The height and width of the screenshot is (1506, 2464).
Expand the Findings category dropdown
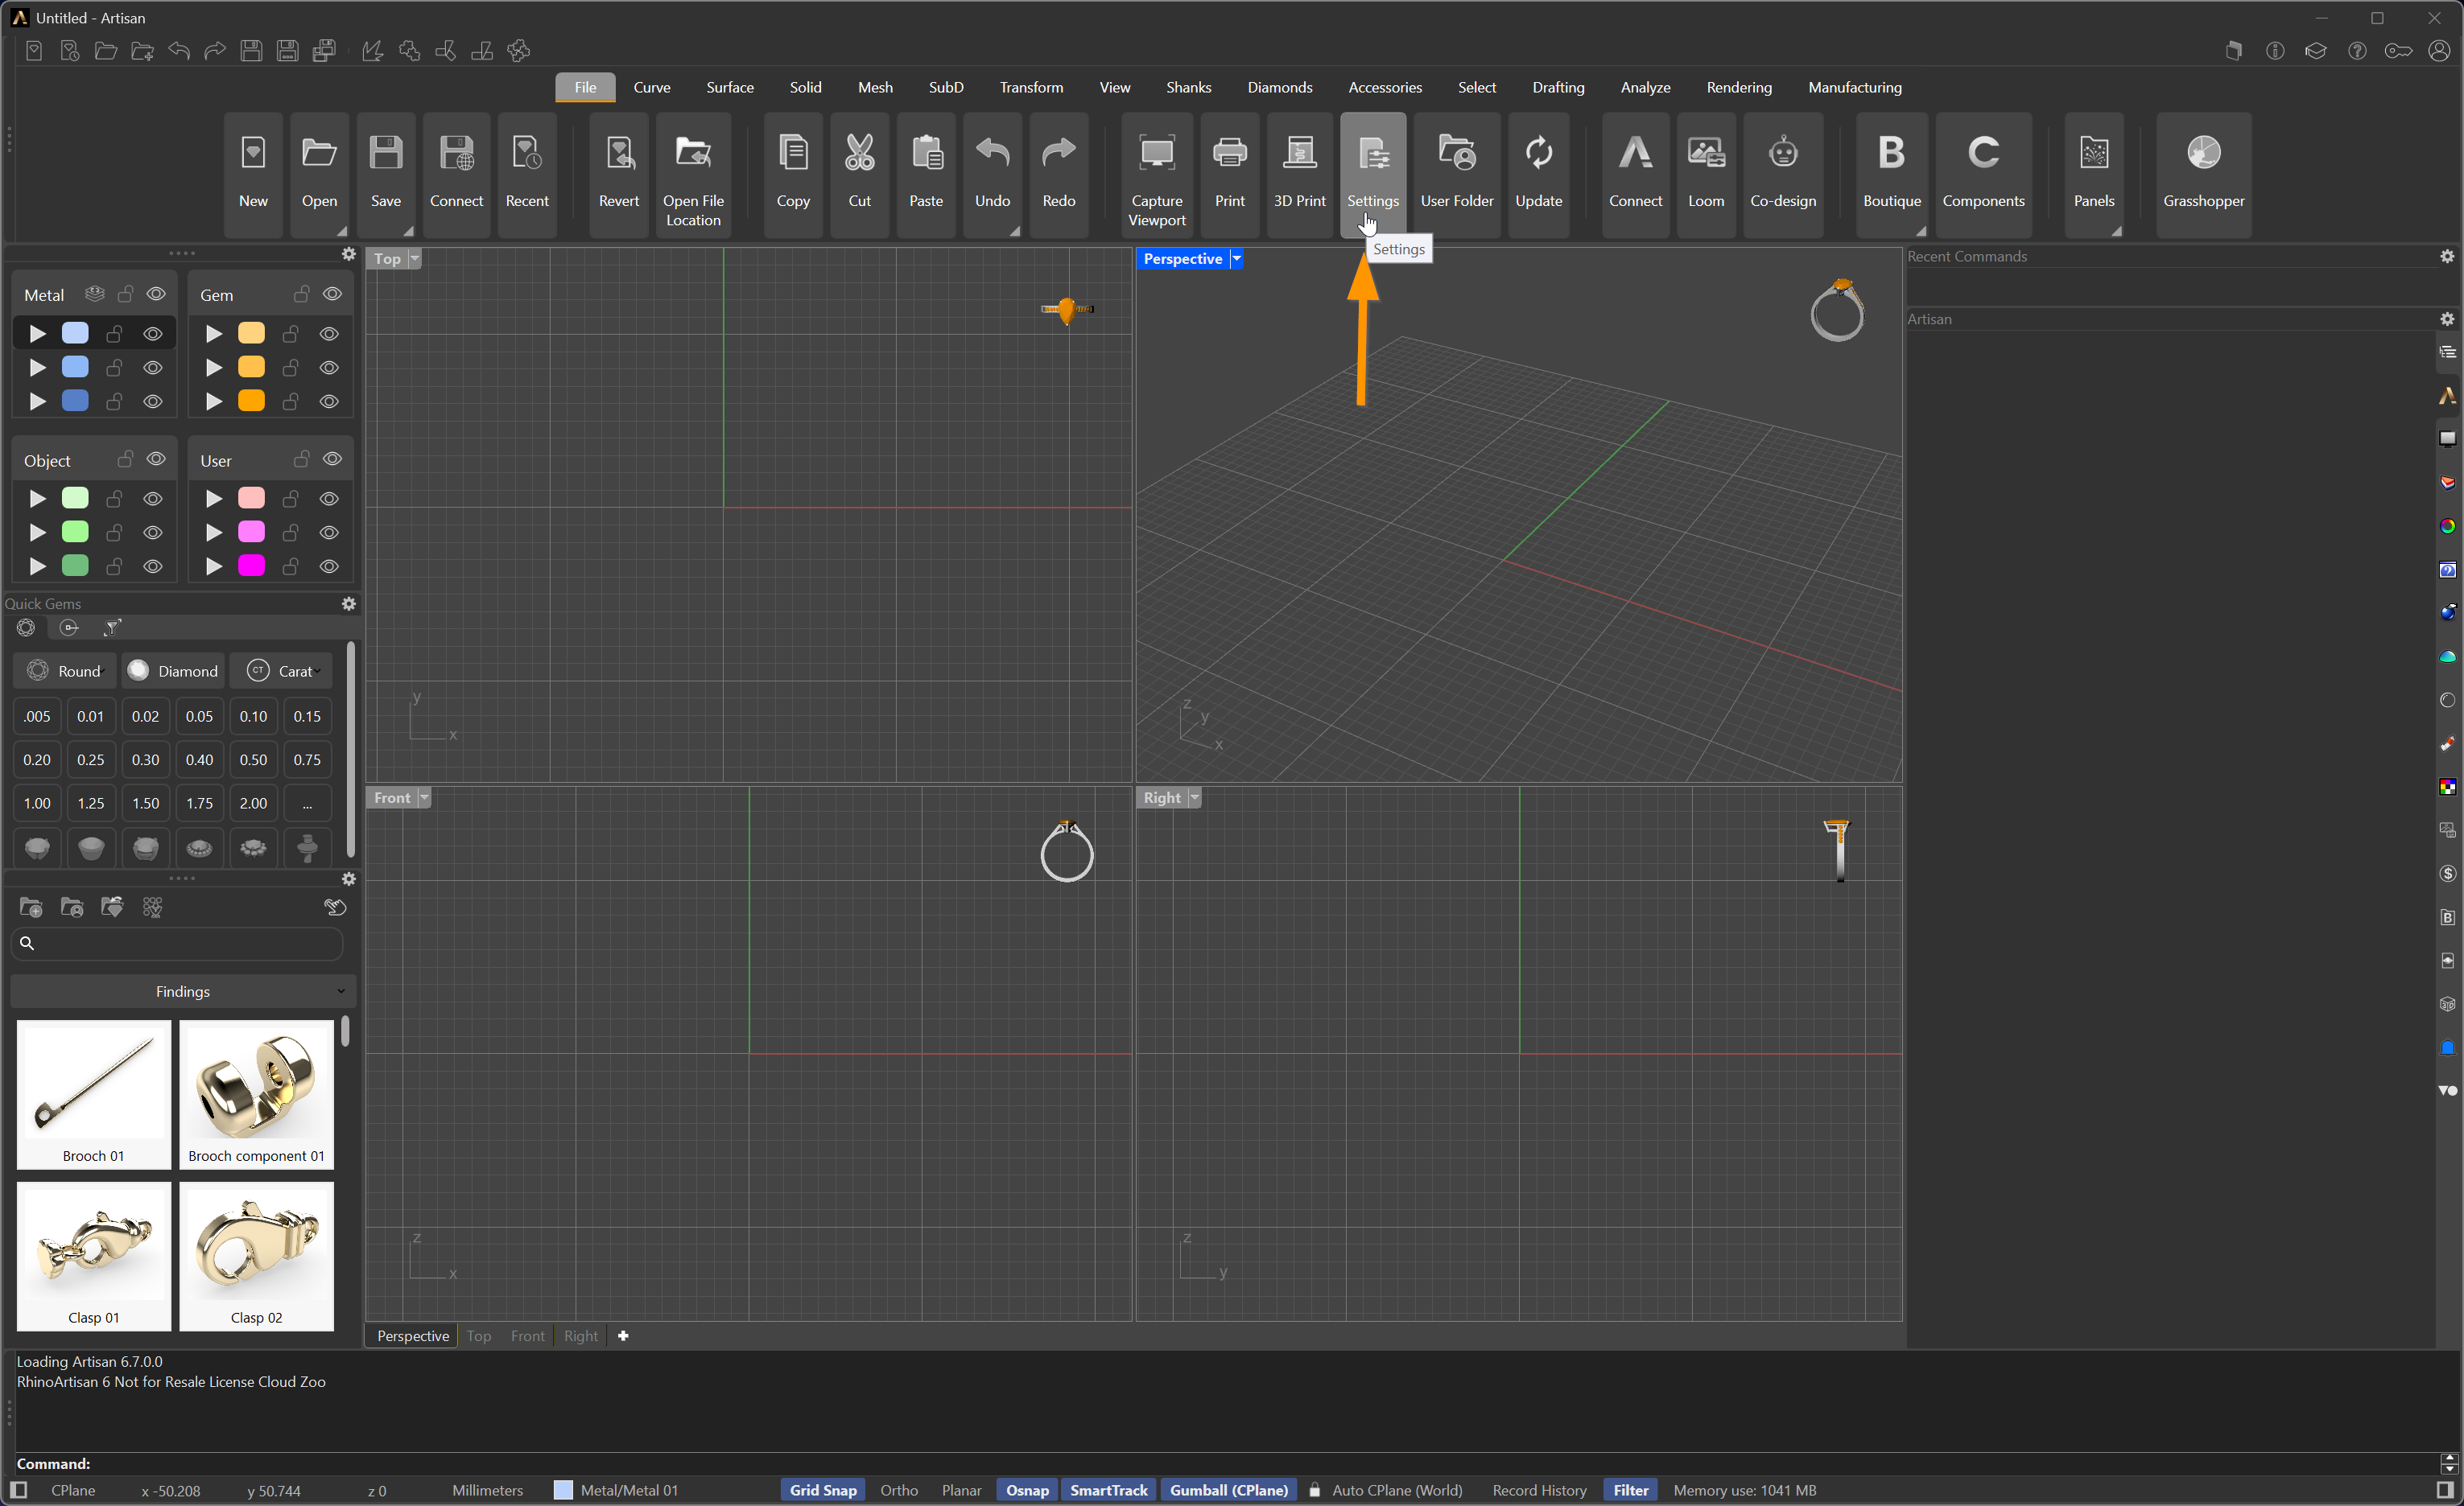pyautogui.click(x=183, y=991)
